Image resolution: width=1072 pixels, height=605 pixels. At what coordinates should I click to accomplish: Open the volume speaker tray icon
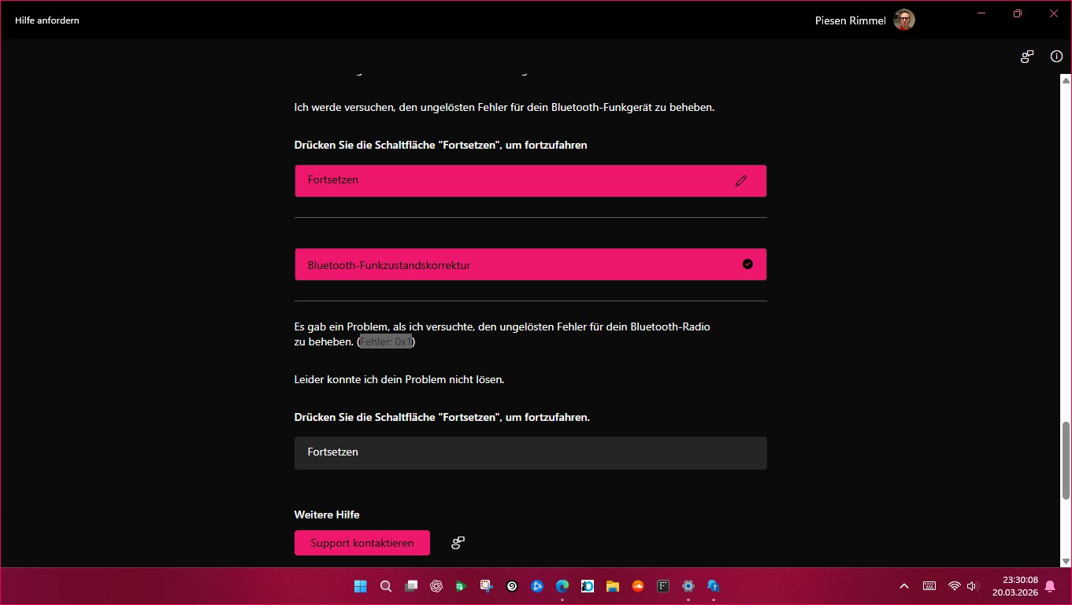pos(972,586)
